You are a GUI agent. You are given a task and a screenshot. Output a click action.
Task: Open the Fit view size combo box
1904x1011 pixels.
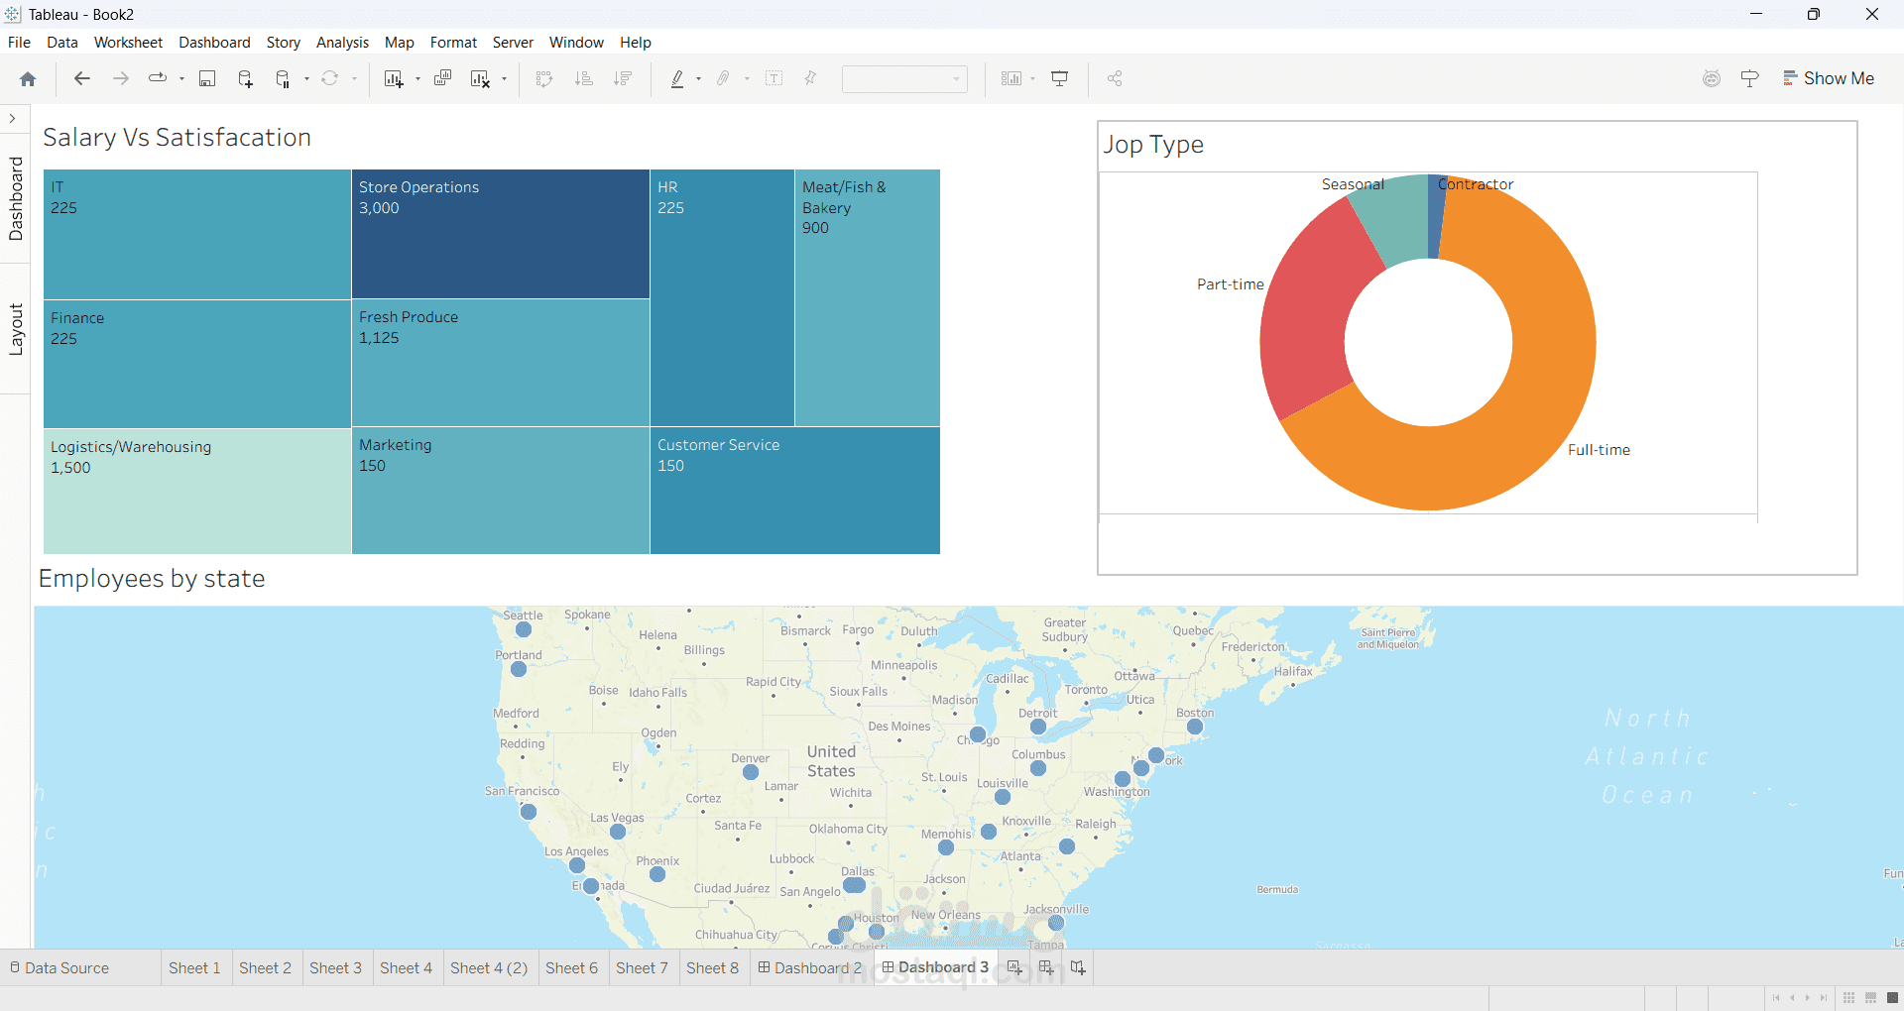tap(904, 78)
